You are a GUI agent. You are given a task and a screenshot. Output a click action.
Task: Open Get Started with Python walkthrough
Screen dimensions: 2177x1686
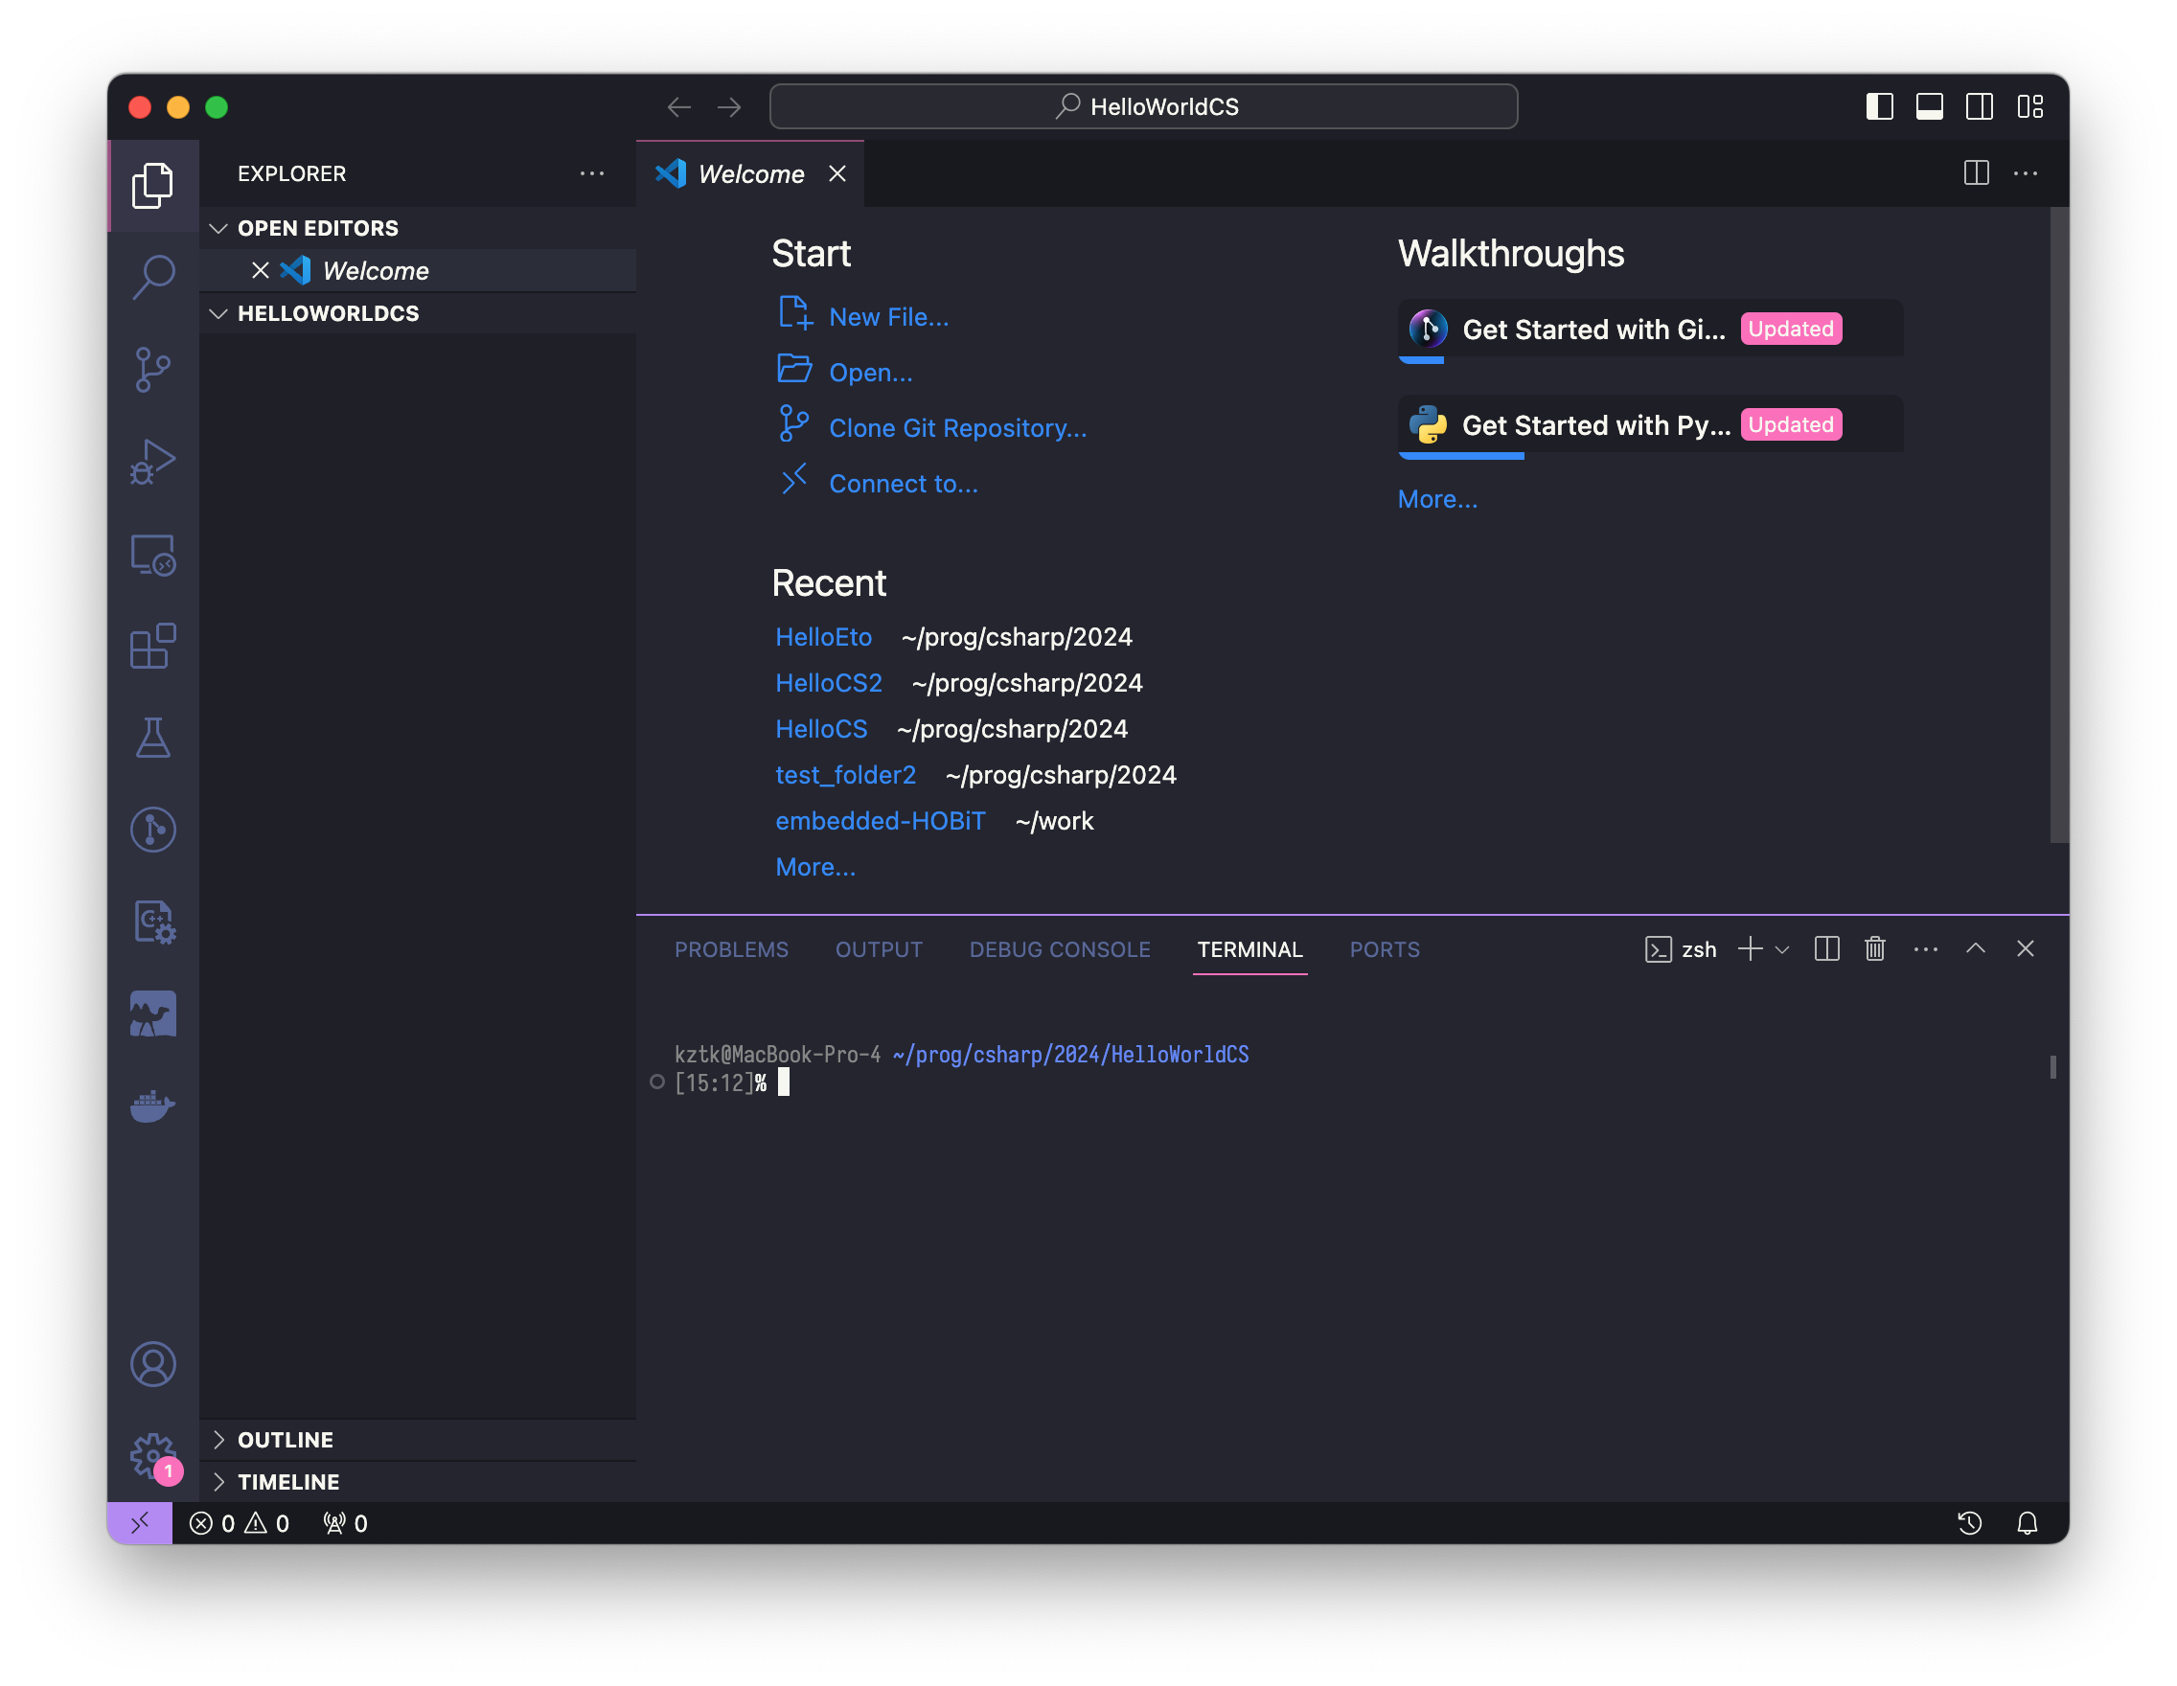pyautogui.click(x=1651, y=424)
